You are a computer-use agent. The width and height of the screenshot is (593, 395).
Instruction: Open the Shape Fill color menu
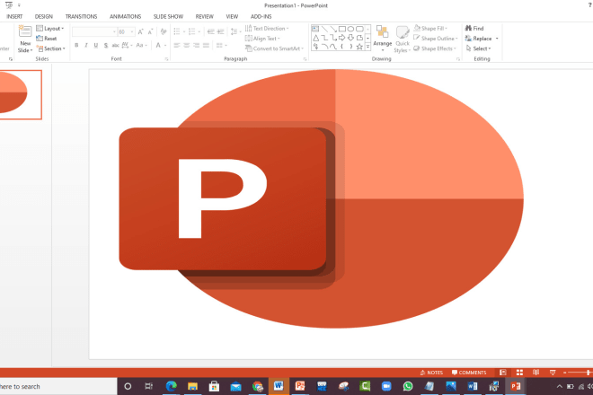click(x=430, y=29)
